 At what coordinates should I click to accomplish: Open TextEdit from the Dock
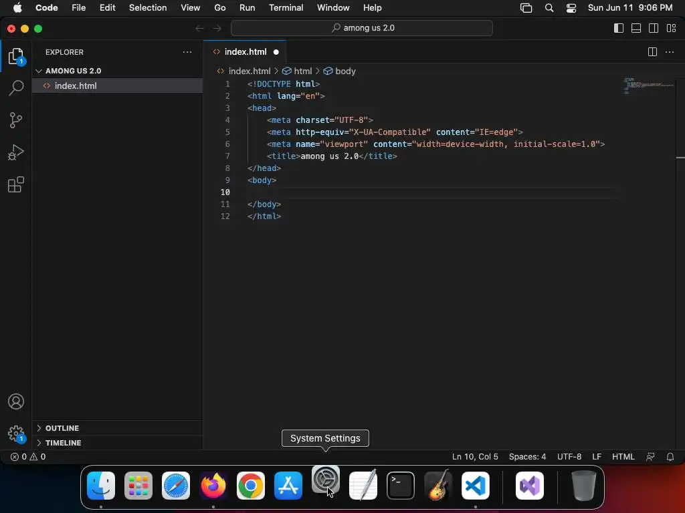[363, 486]
